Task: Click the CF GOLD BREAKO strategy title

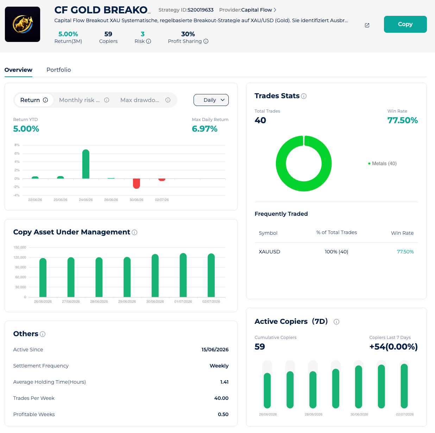Action: [102, 10]
